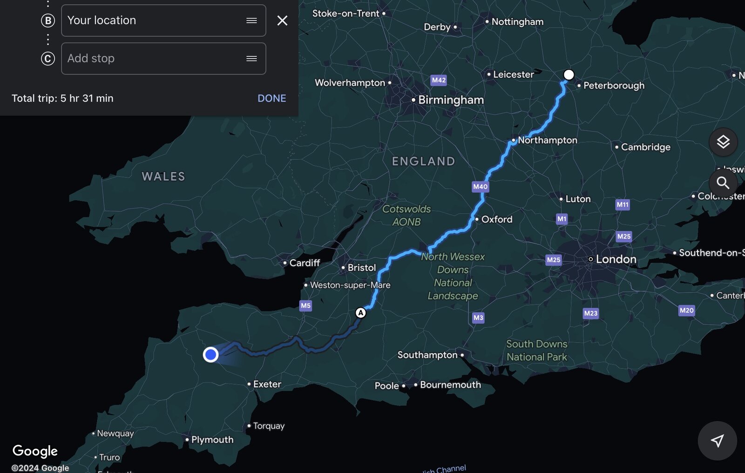The image size is (745, 473).
Task: Tap the Bristol label on map
Action: [x=361, y=268]
